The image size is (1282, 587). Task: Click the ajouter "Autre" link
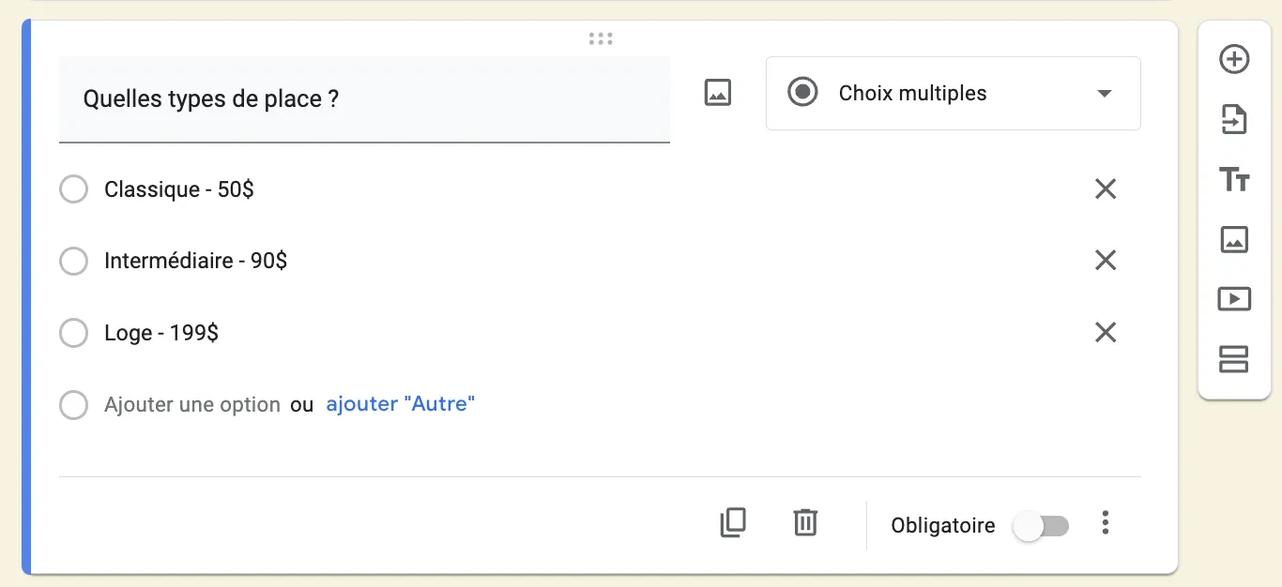(x=401, y=404)
